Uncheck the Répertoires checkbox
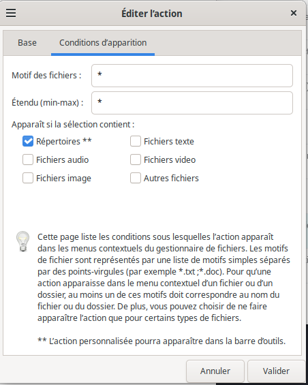 (28, 141)
